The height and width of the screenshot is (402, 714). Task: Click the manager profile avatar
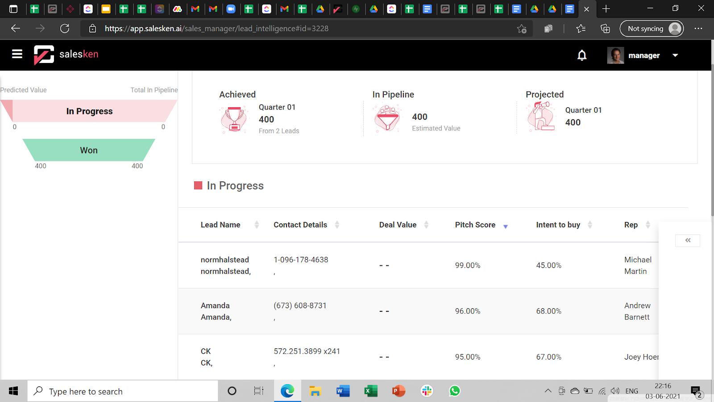[615, 55]
